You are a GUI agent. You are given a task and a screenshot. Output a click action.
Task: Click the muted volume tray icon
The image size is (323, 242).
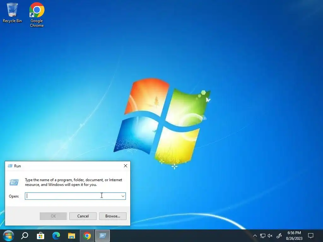(x=270, y=236)
